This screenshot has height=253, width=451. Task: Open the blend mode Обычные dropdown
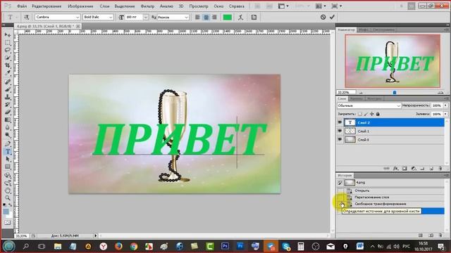tap(369, 105)
